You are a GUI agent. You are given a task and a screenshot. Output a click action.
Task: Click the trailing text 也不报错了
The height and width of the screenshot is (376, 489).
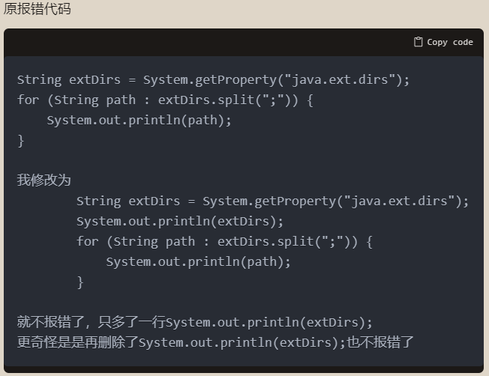[x=380, y=342]
